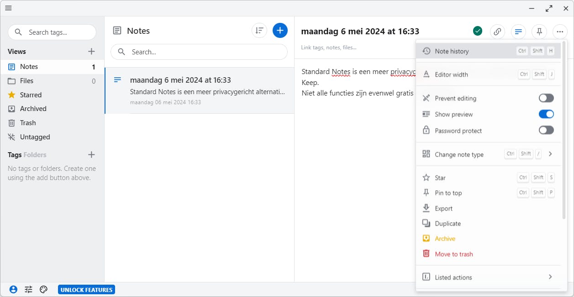574x297 pixels.
Task: Open the Trash view
Action: 52,123
